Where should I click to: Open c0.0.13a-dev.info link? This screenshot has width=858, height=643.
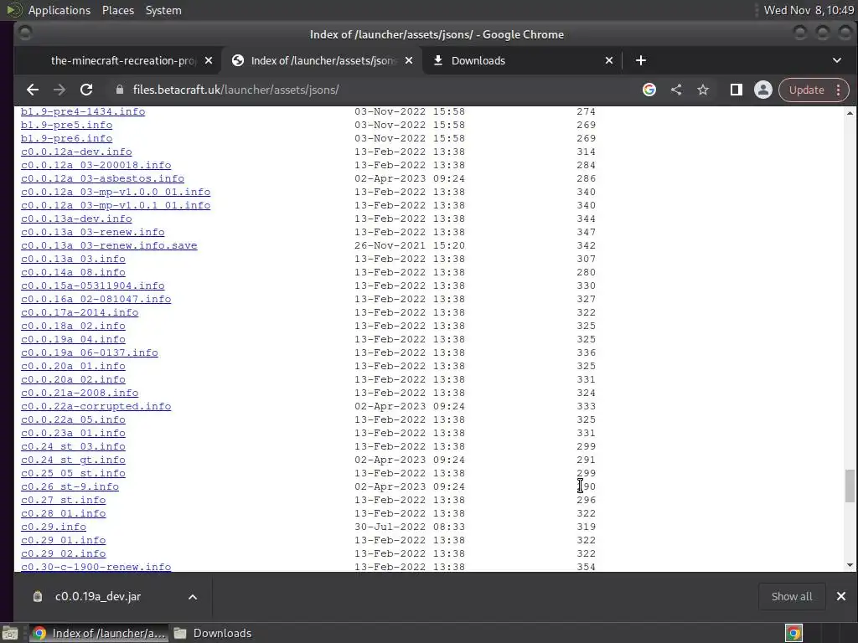[x=76, y=219]
